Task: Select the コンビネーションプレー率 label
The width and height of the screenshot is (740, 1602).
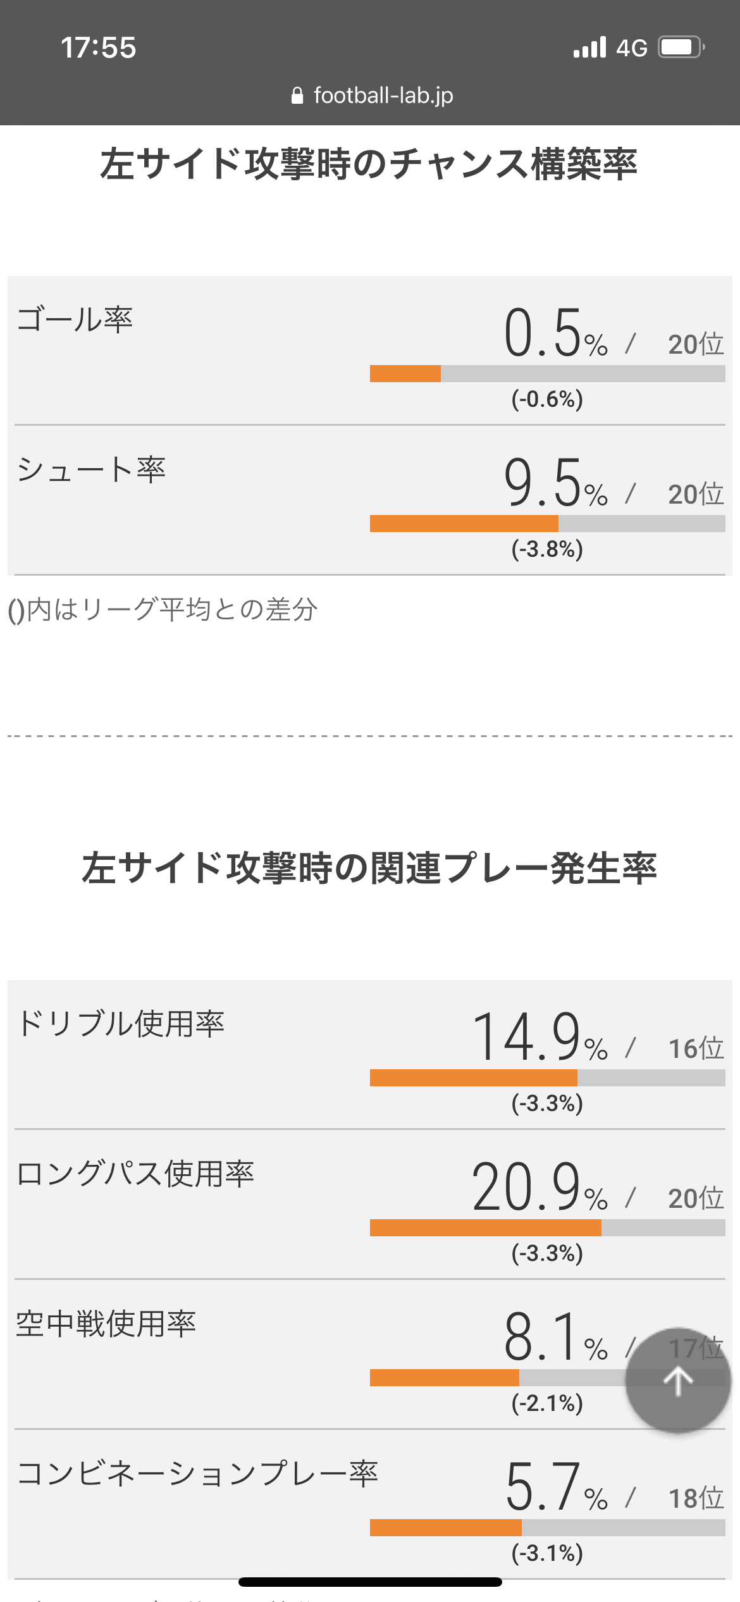Action: point(197,1474)
